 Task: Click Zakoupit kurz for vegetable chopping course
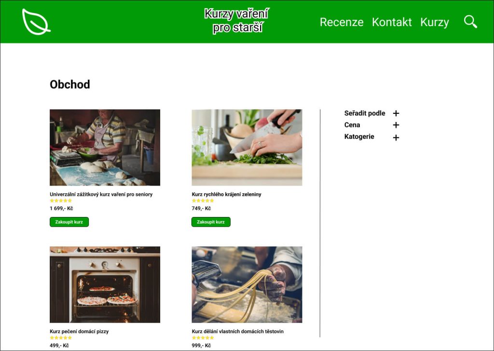coord(211,222)
